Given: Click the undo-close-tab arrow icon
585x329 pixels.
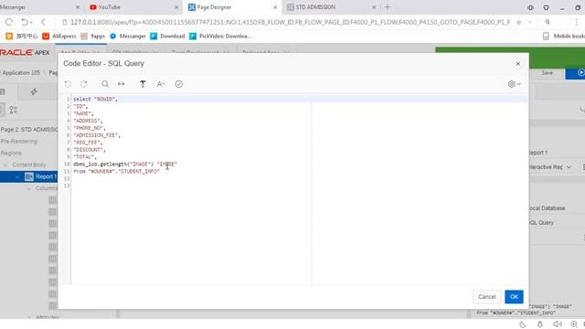Looking at the screenshot, I should click(27, 22).
